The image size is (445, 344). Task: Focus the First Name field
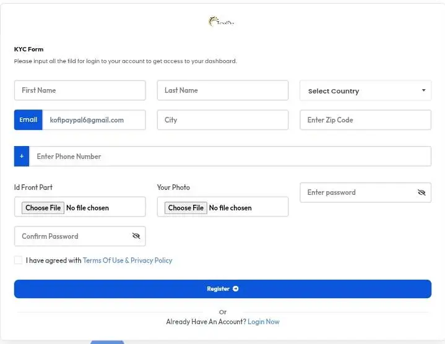(x=80, y=90)
